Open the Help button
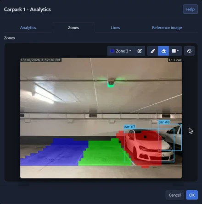 tap(190, 9)
